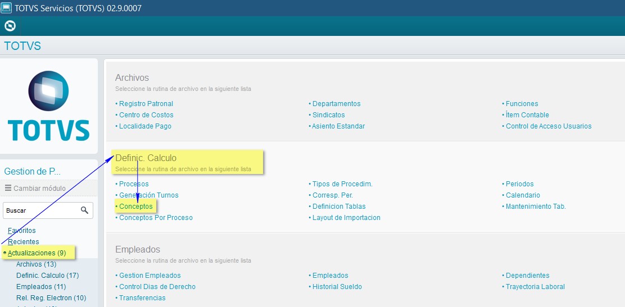Open the Conceptos routine
The image size is (625, 307).
click(x=135, y=207)
